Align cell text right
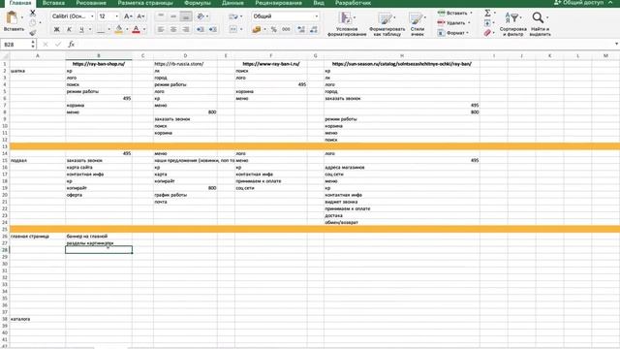Image resolution: width=620 pixels, height=349 pixels. pyautogui.click(x=186, y=30)
